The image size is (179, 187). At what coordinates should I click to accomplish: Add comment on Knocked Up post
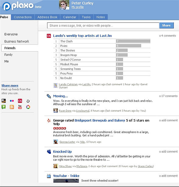coord(168,151)
